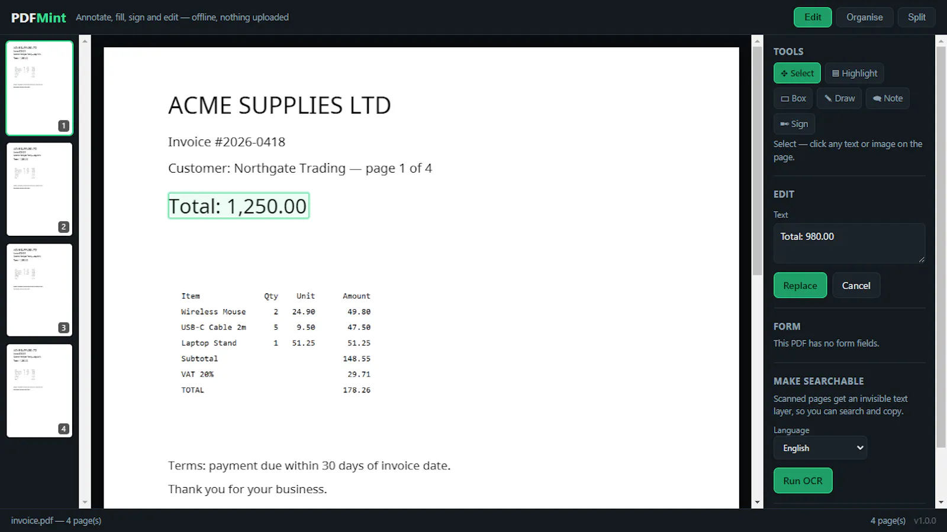Open page 4 thumbnail
Screen dimensions: 947x532
coord(40,391)
